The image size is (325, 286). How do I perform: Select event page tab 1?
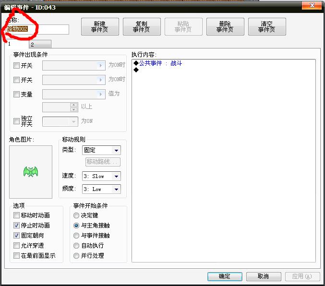pyautogui.click(x=17, y=44)
